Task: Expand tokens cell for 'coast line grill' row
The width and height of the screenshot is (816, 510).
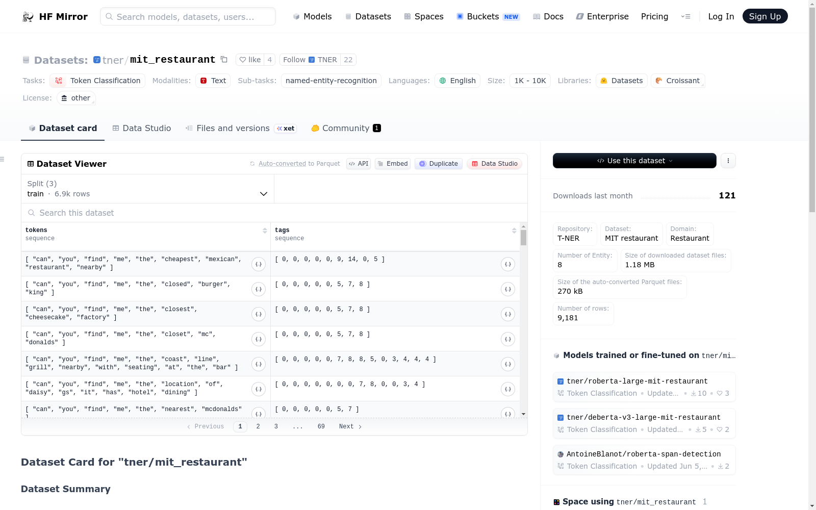Action: (259, 364)
